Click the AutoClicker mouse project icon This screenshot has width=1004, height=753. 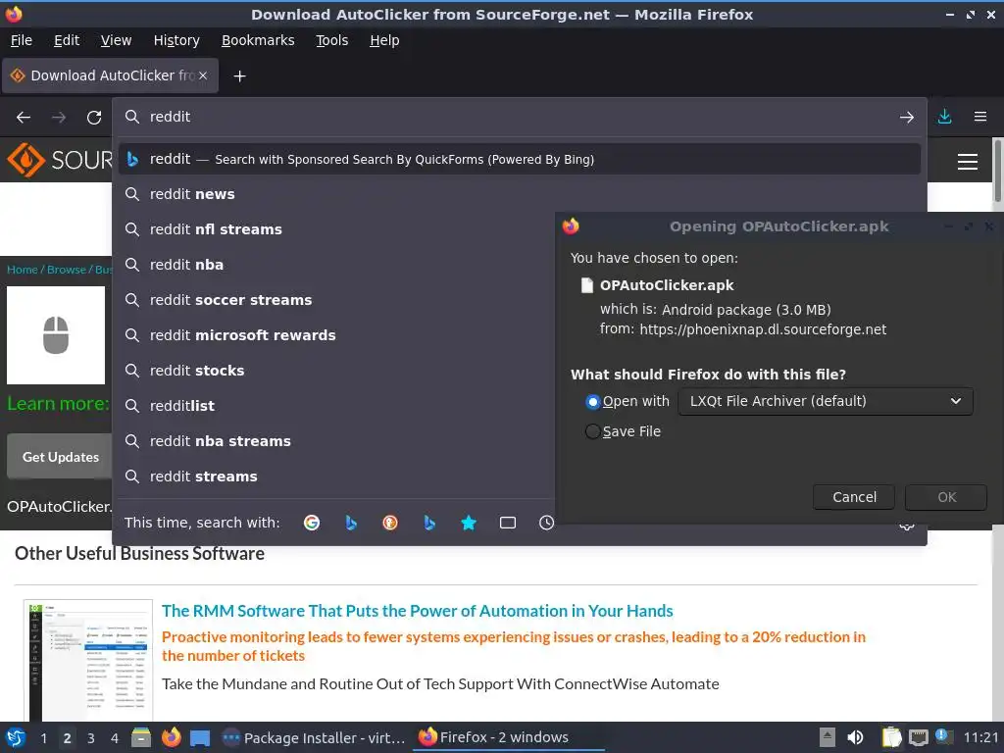click(x=56, y=335)
